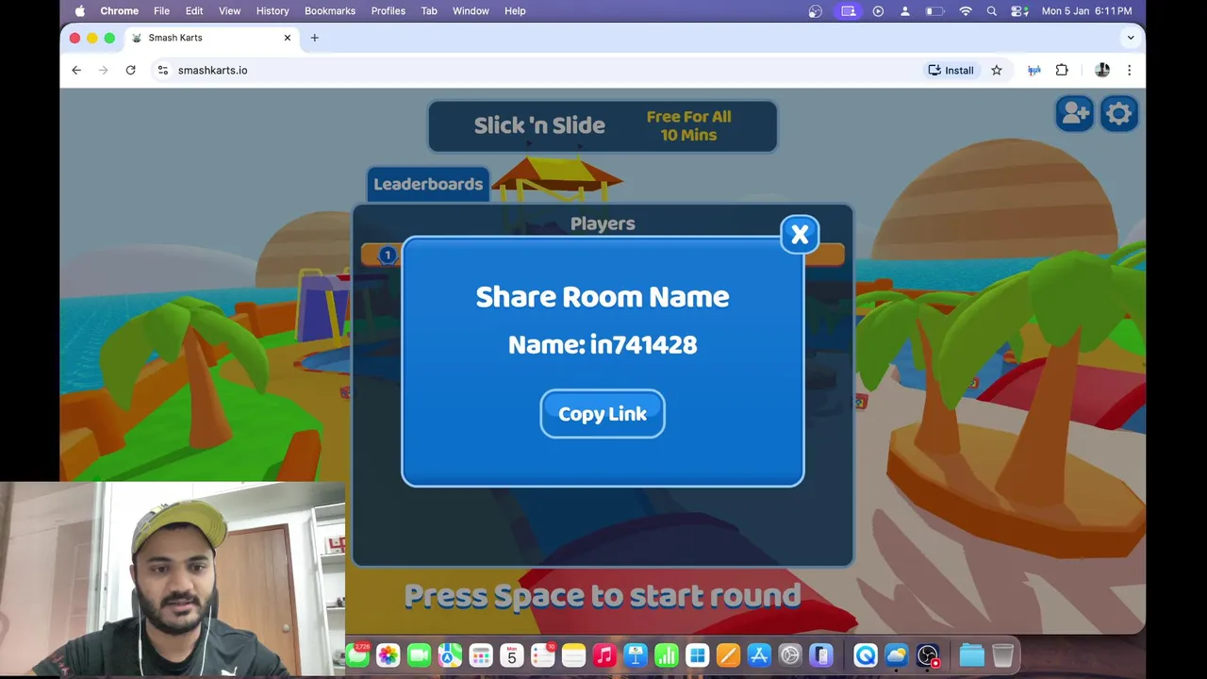Open Maps from the Dock

pos(450,655)
